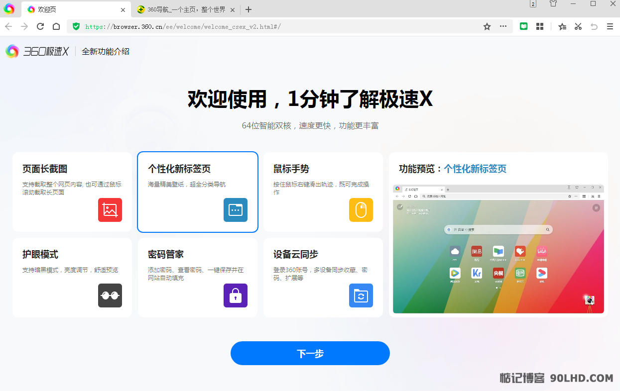Screen dimensions: 620x391
Task: Select the scissors screenshot tool
Action: [x=578, y=26]
